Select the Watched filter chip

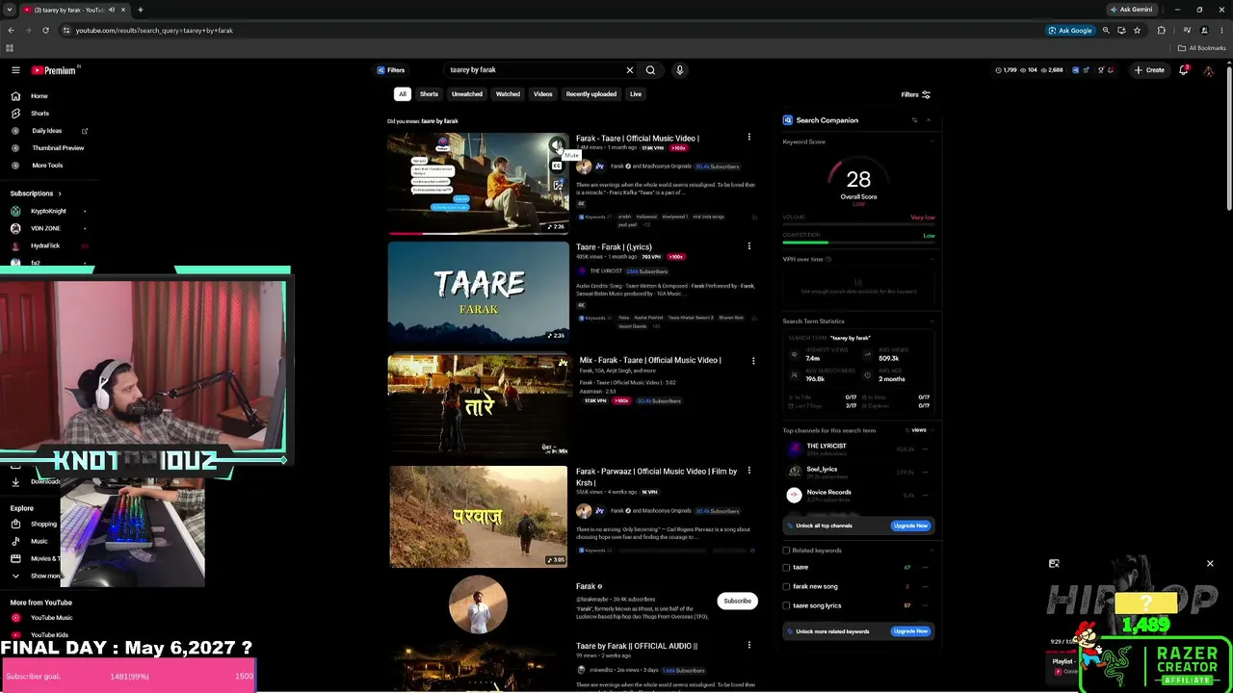point(508,94)
